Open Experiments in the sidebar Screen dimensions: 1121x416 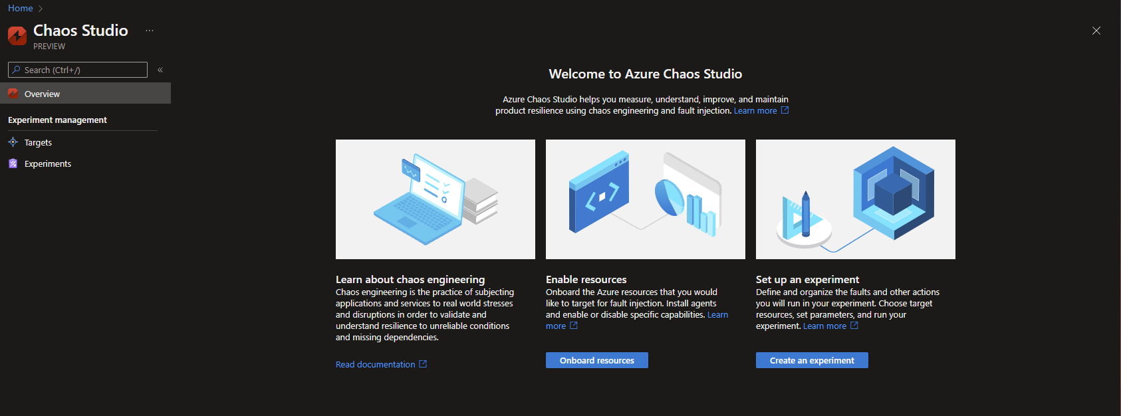pyautogui.click(x=47, y=163)
